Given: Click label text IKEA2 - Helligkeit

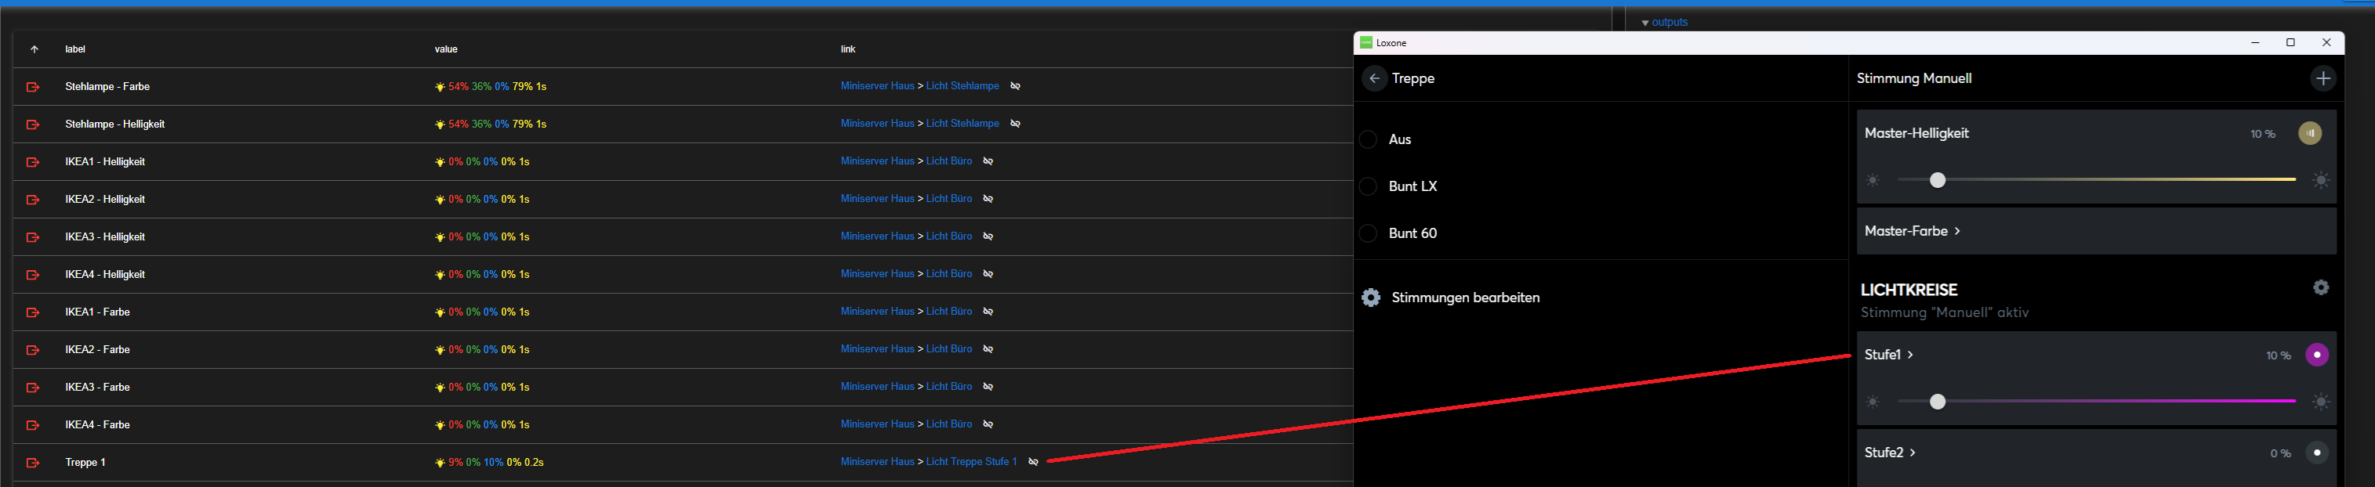Looking at the screenshot, I should [x=105, y=200].
